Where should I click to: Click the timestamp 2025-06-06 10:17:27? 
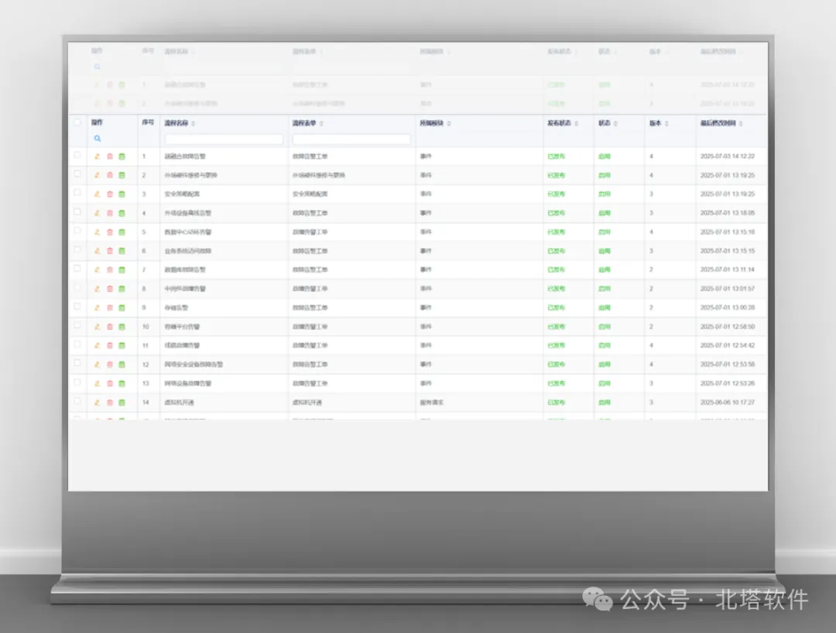point(728,402)
